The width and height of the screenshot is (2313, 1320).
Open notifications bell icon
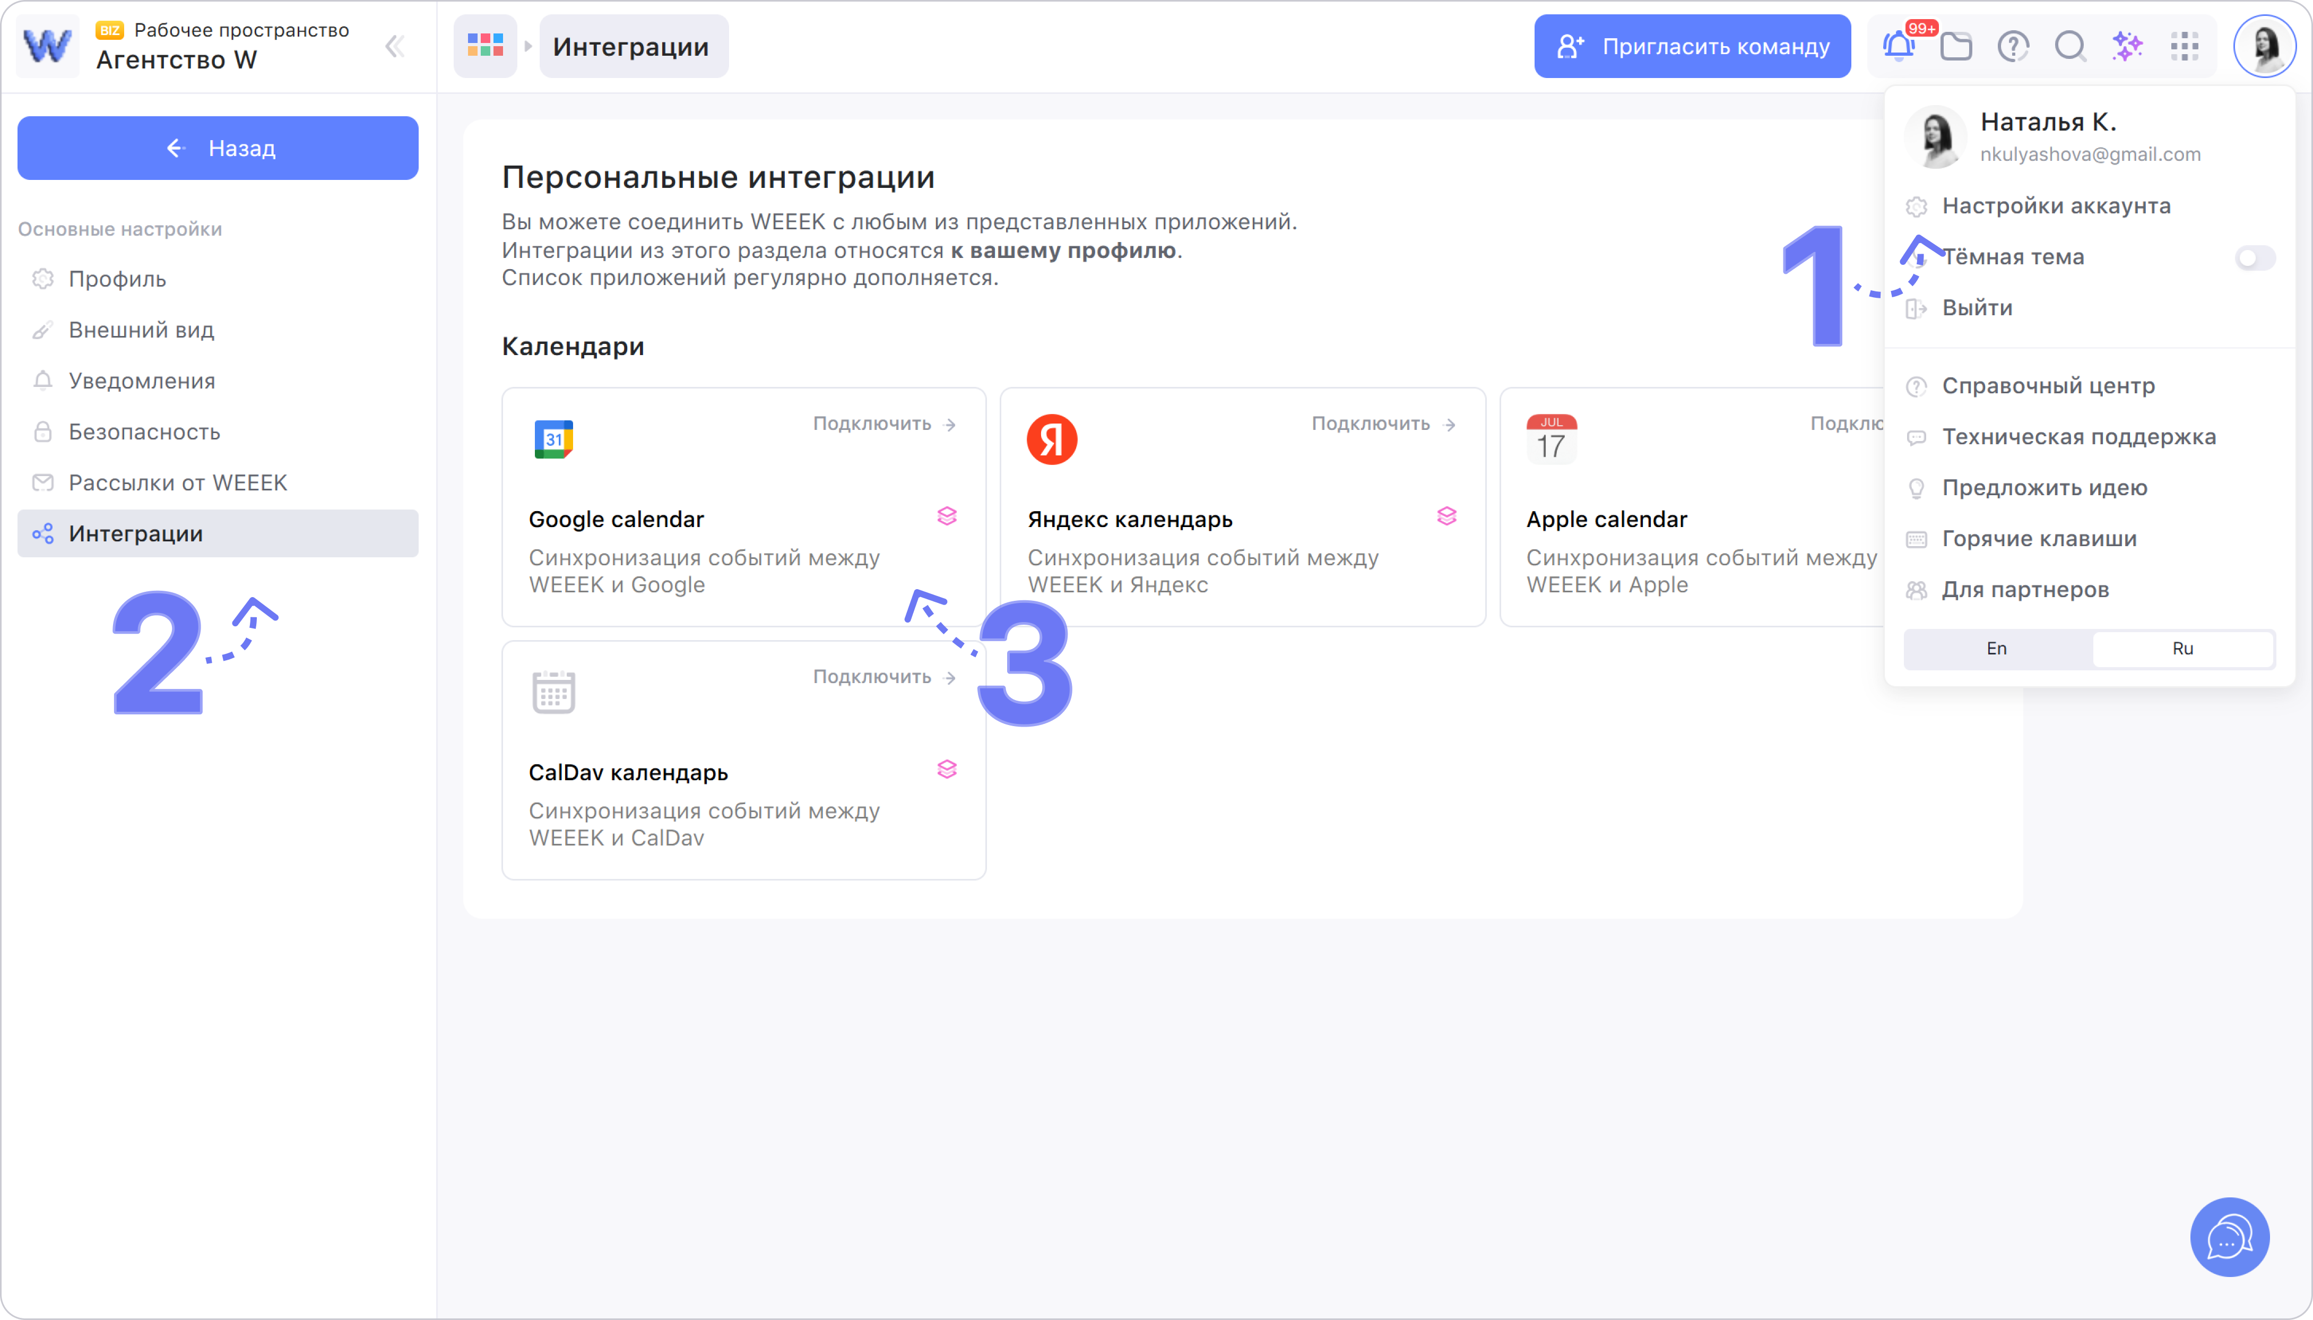click(1898, 46)
